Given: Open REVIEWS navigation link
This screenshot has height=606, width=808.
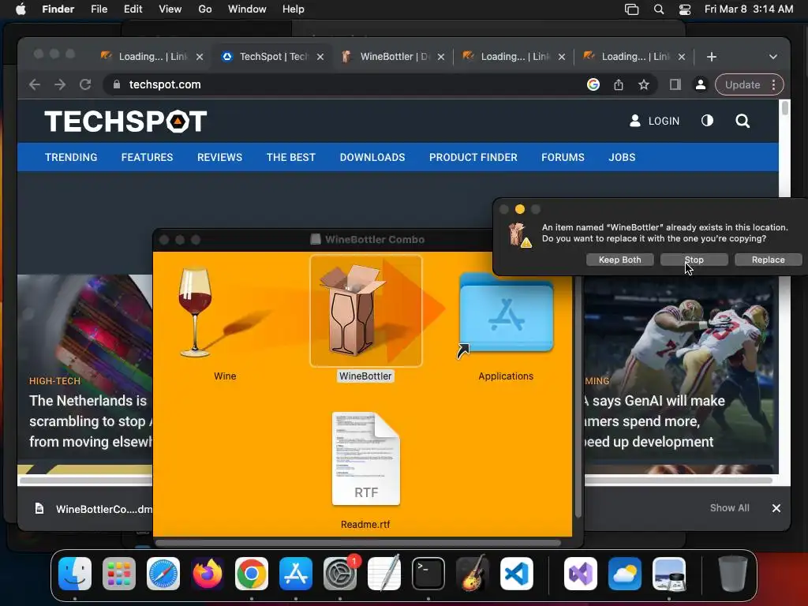Looking at the screenshot, I should point(219,157).
